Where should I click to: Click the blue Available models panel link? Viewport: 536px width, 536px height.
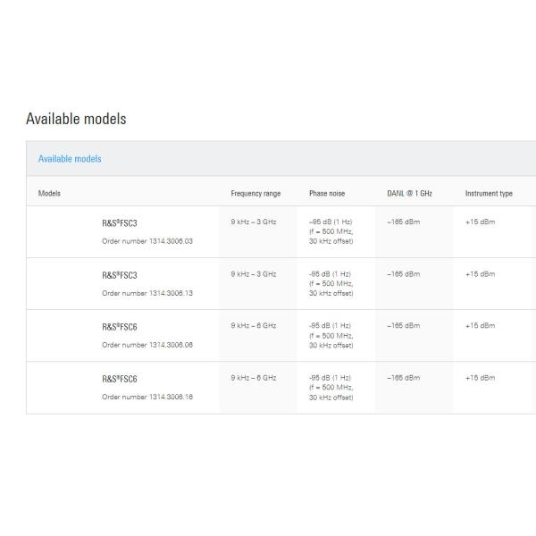70,159
